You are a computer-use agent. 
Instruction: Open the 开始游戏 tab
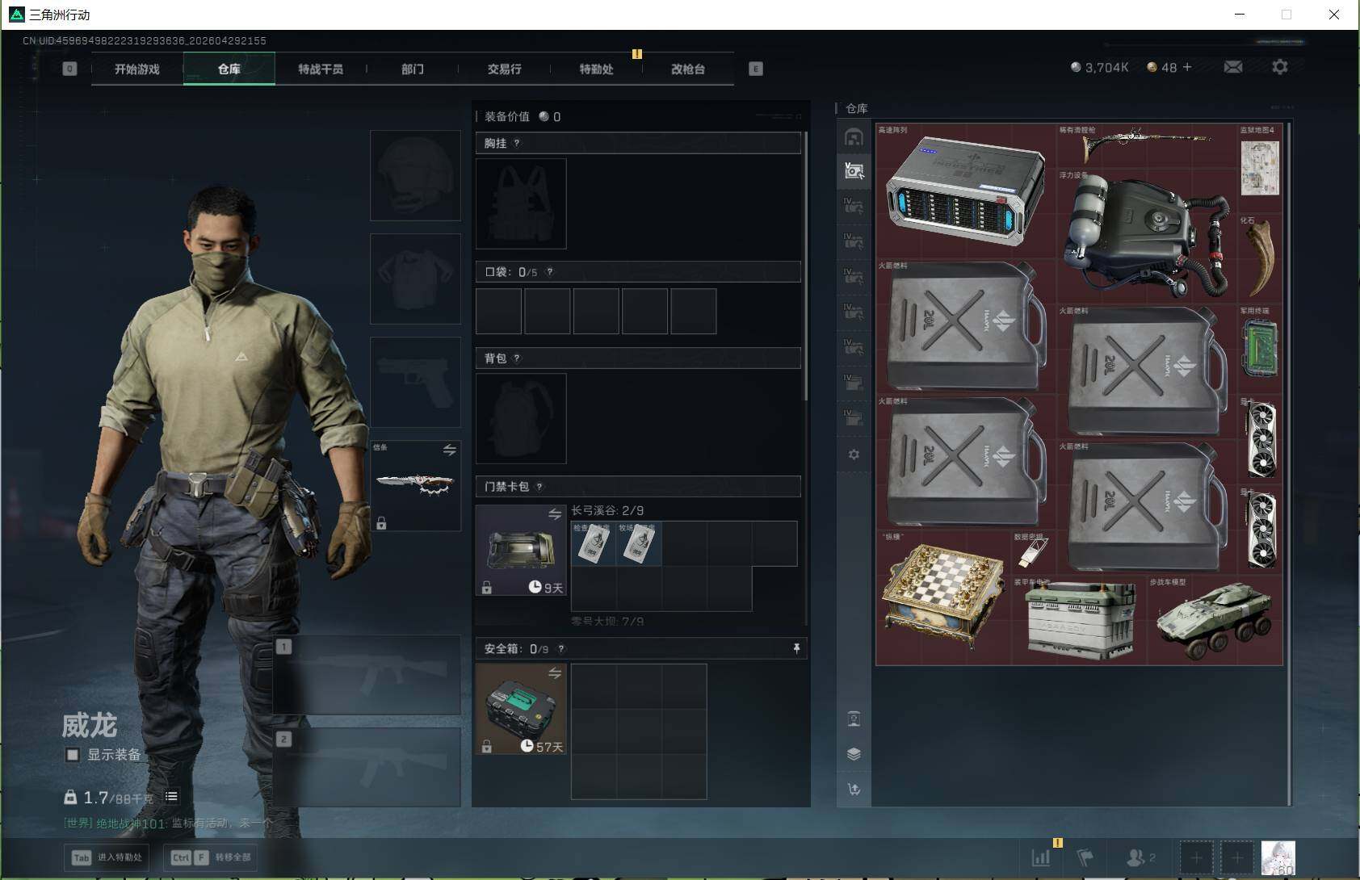137,69
